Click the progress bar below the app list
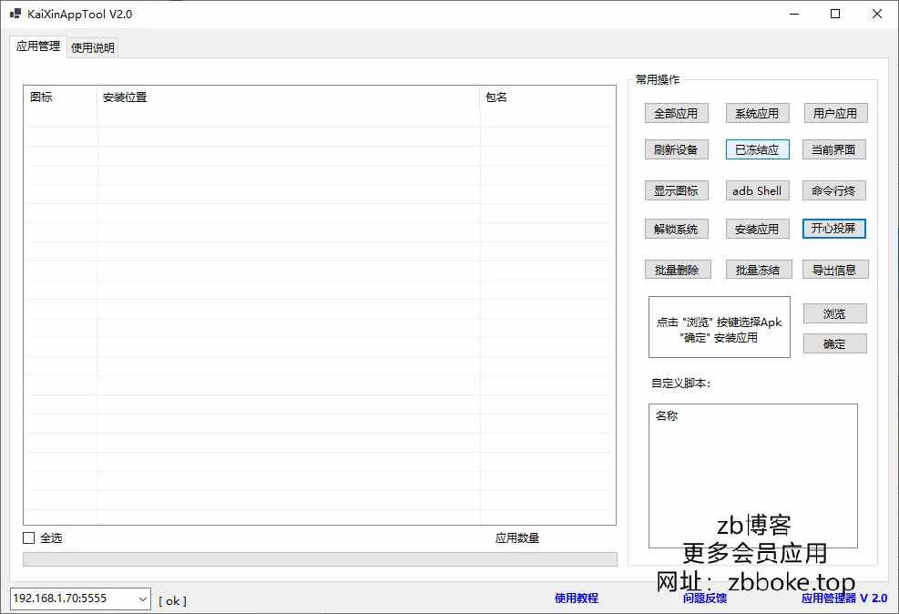 319,559
